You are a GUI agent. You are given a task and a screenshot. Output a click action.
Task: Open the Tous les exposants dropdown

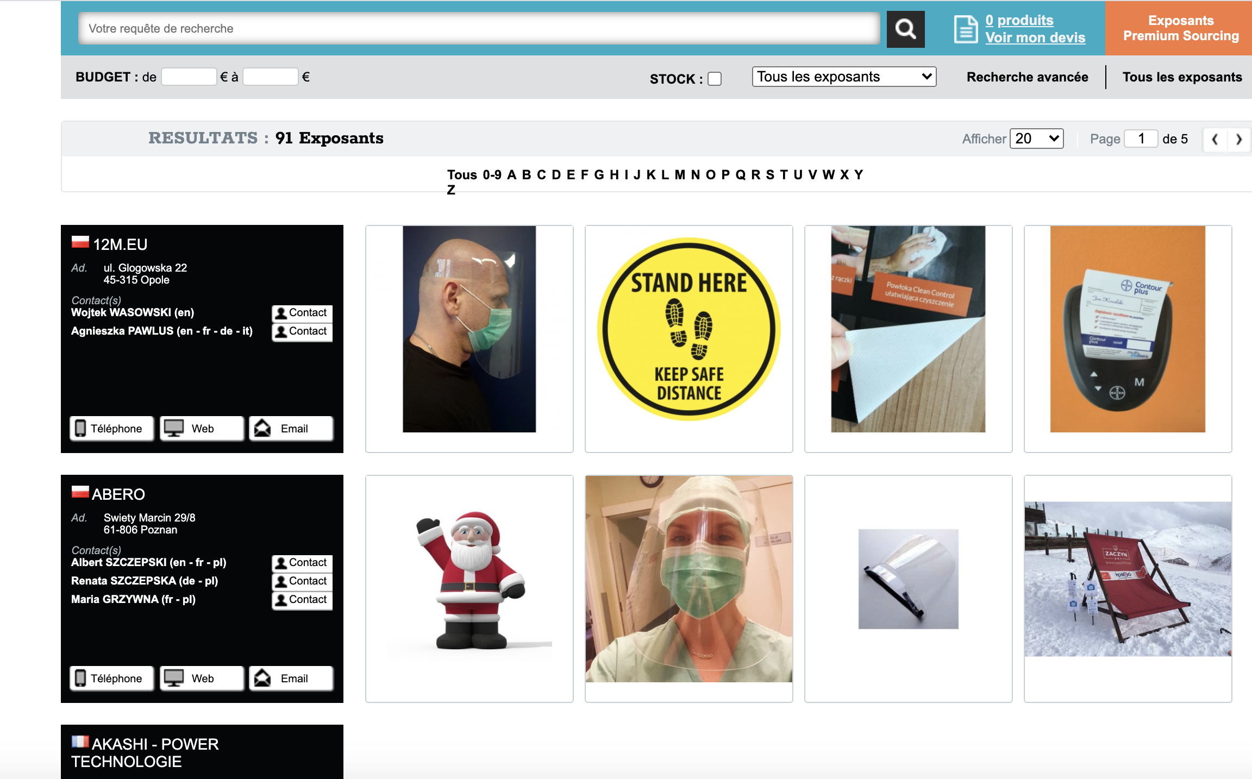(x=841, y=76)
